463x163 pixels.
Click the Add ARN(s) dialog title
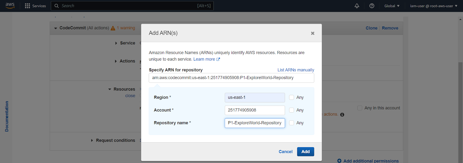(x=163, y=33)
